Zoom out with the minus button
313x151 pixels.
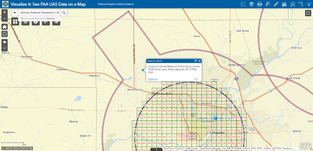[5, 18]
